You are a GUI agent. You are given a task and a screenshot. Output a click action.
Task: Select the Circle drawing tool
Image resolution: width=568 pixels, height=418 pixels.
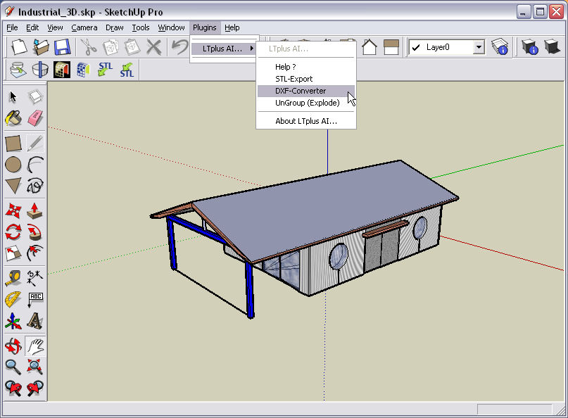click(13, 165)
